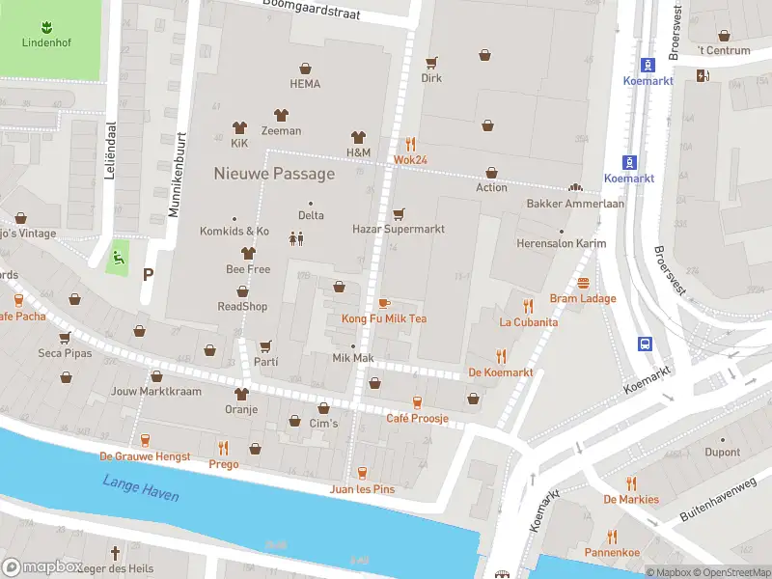
Task: Click the HEMA shop bag icon
Action: coord(305,68)
